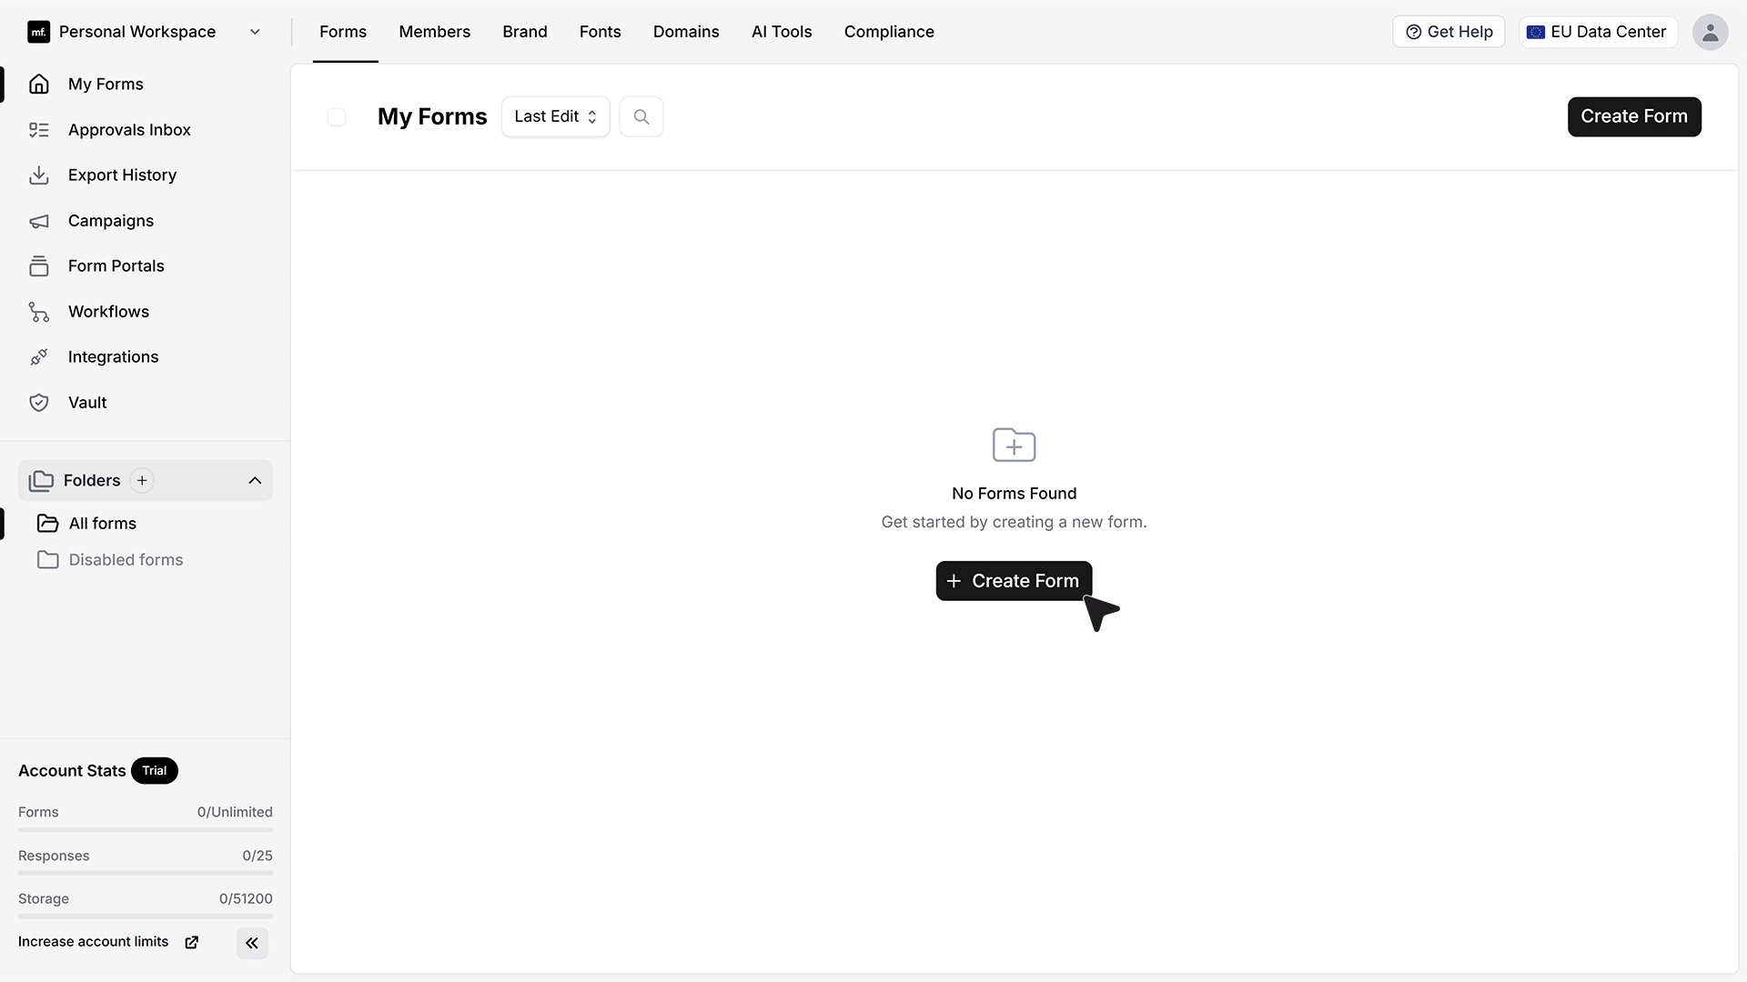Click the Account Stats heading
This screenshot has height=982, width=1747.
coord(72,771)
